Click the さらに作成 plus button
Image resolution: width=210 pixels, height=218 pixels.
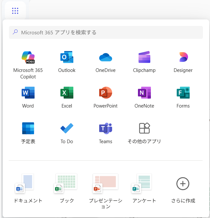click(183, 184)
